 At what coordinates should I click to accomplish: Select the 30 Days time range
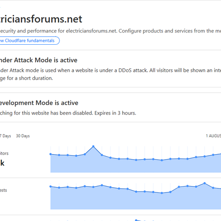pyautogui.click(x=23, y=136)
